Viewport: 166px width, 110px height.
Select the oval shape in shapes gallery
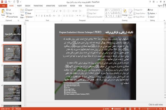pos(116,10)
